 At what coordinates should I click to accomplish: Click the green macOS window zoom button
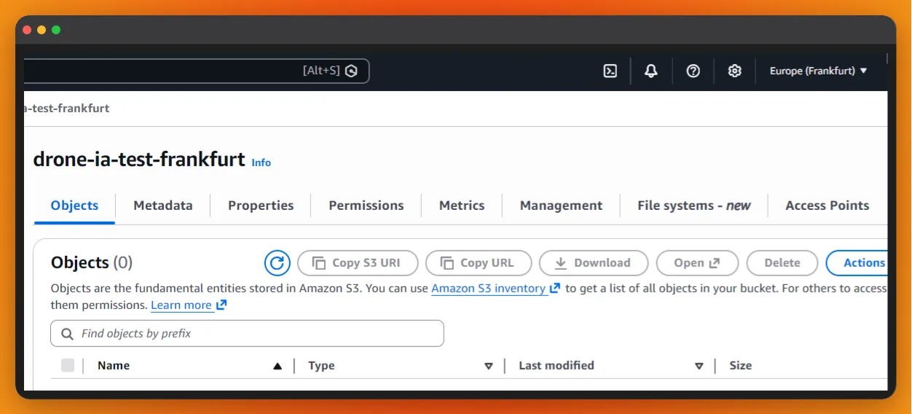(x=56, y=30)
